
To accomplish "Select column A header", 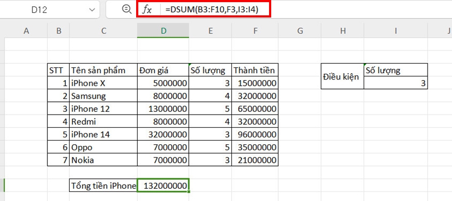I will click(26, 31).
